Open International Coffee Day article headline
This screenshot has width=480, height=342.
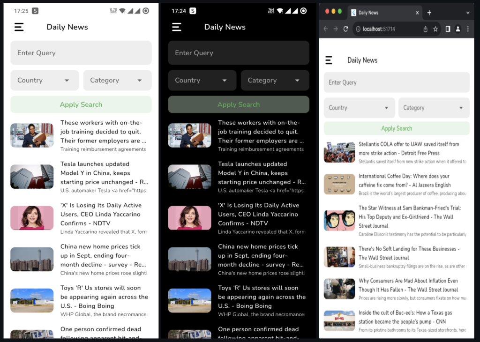coord(405,180)
